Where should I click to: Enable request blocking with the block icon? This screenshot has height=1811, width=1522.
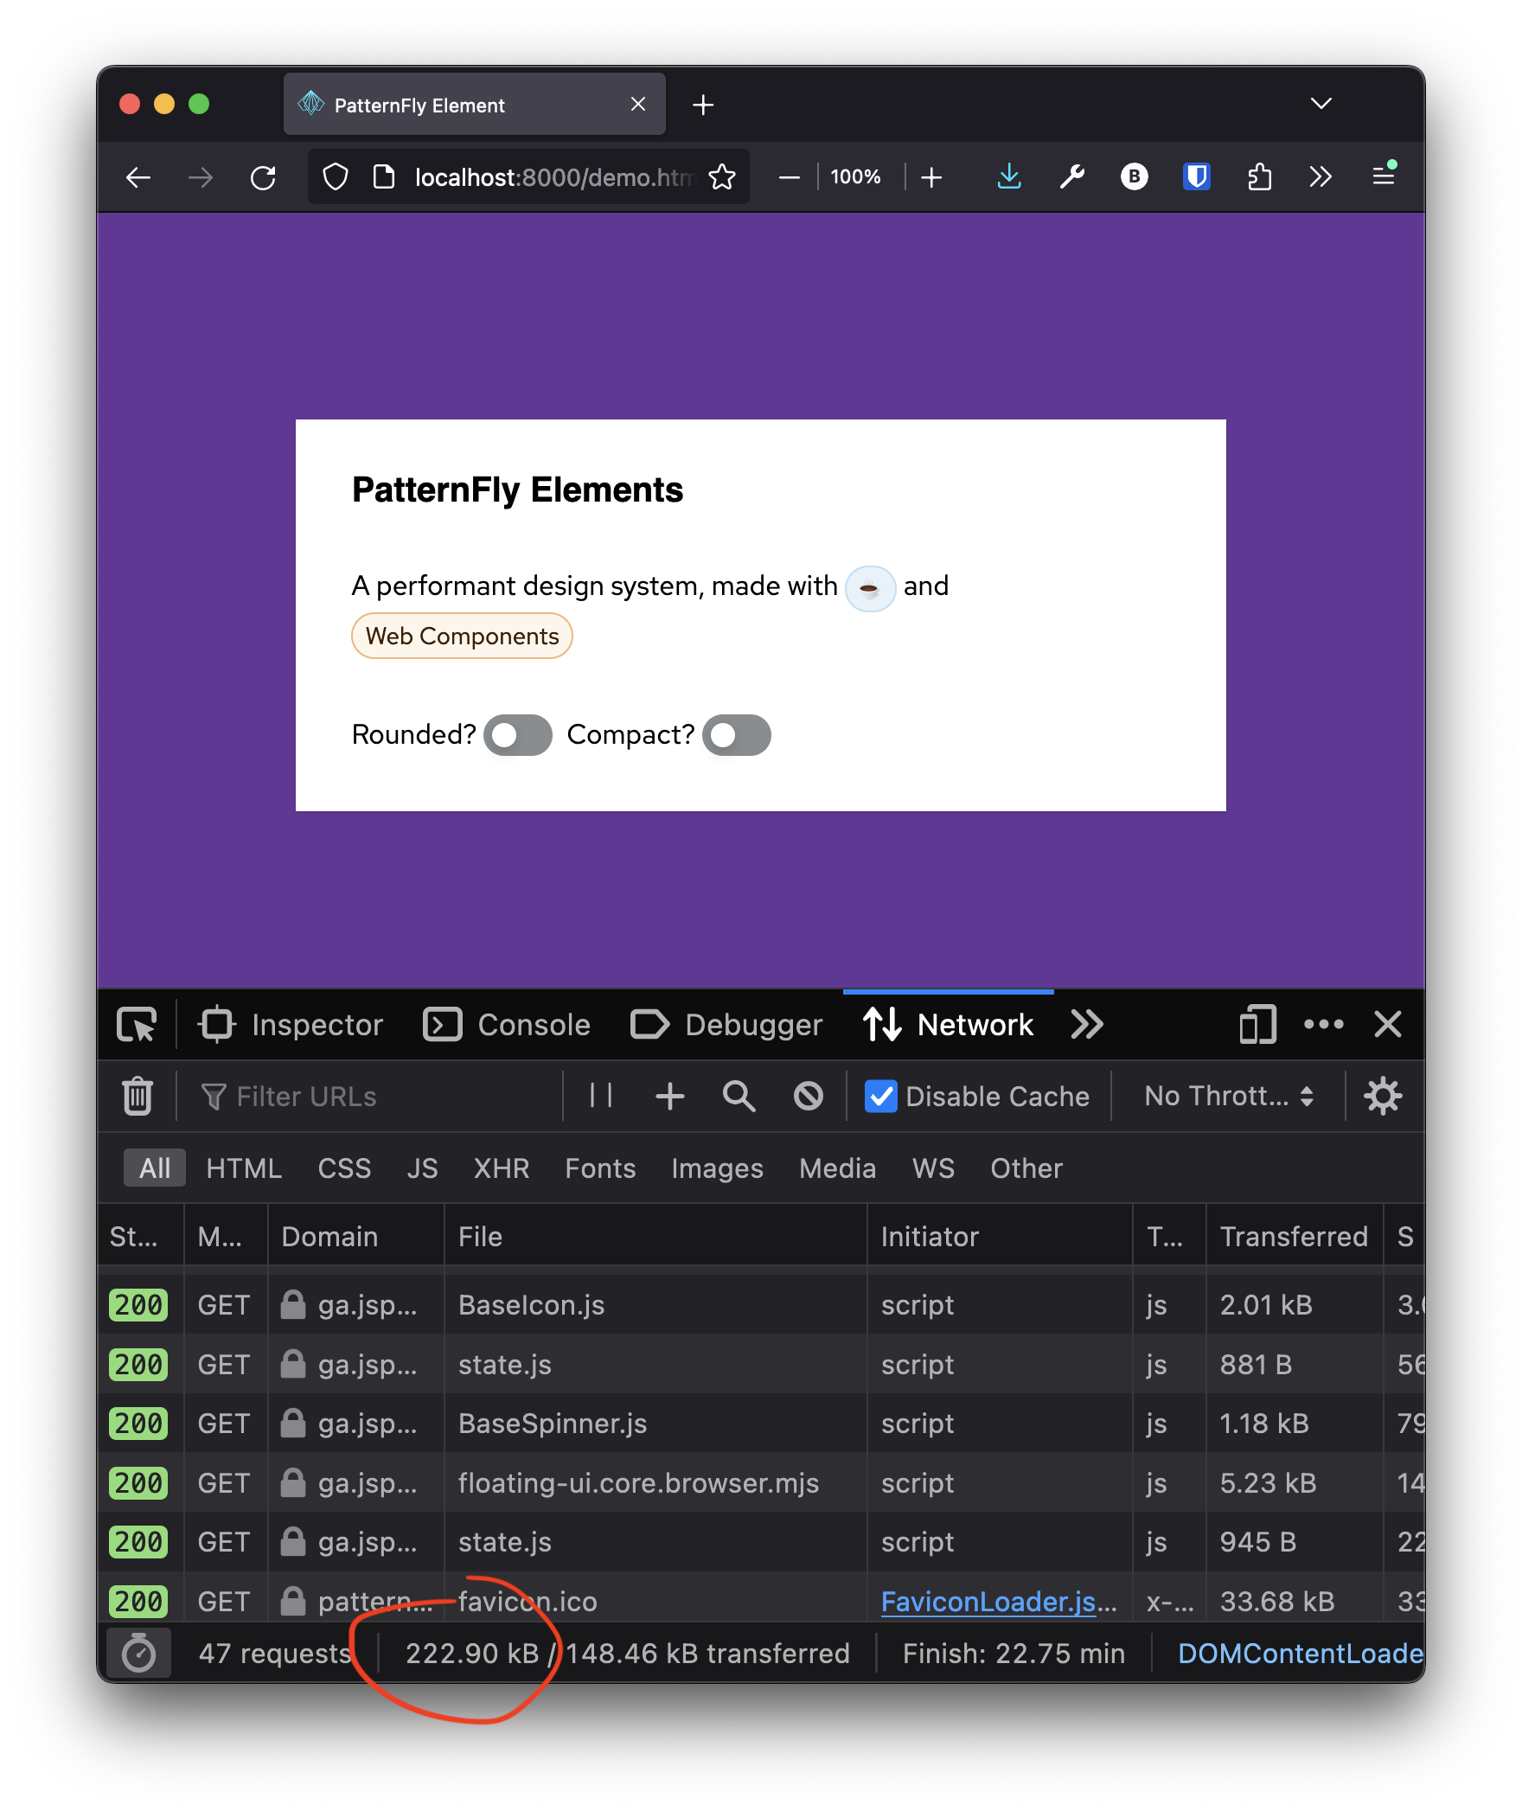[x=807, y=1096]
